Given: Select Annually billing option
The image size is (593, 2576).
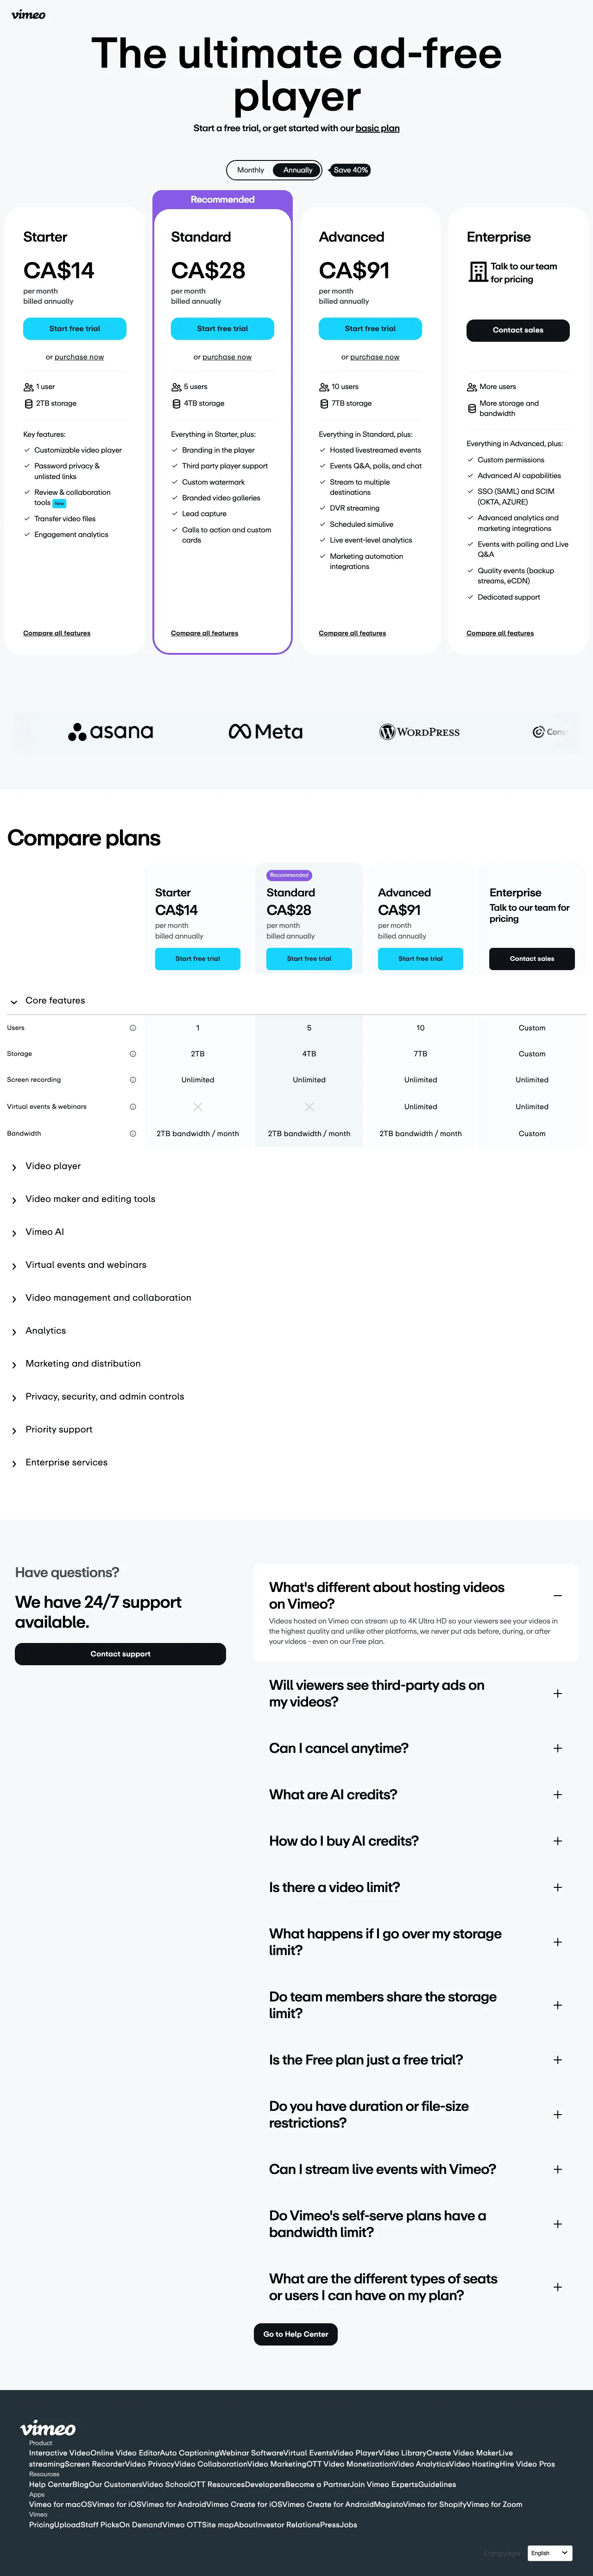Looking at the screenshot, I should tap(297, 170).
